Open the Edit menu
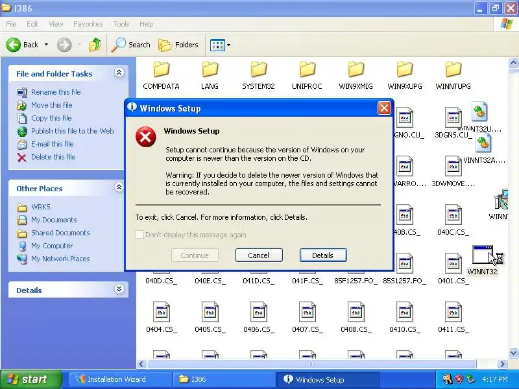 [32, 24]
